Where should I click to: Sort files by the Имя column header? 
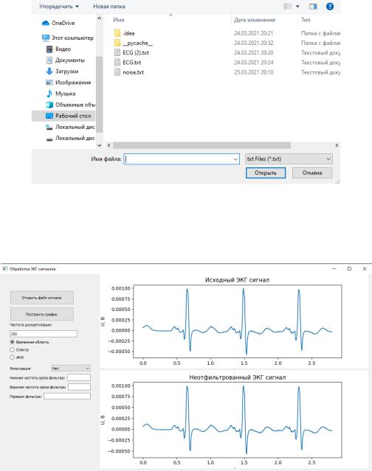tap(119, 20)
